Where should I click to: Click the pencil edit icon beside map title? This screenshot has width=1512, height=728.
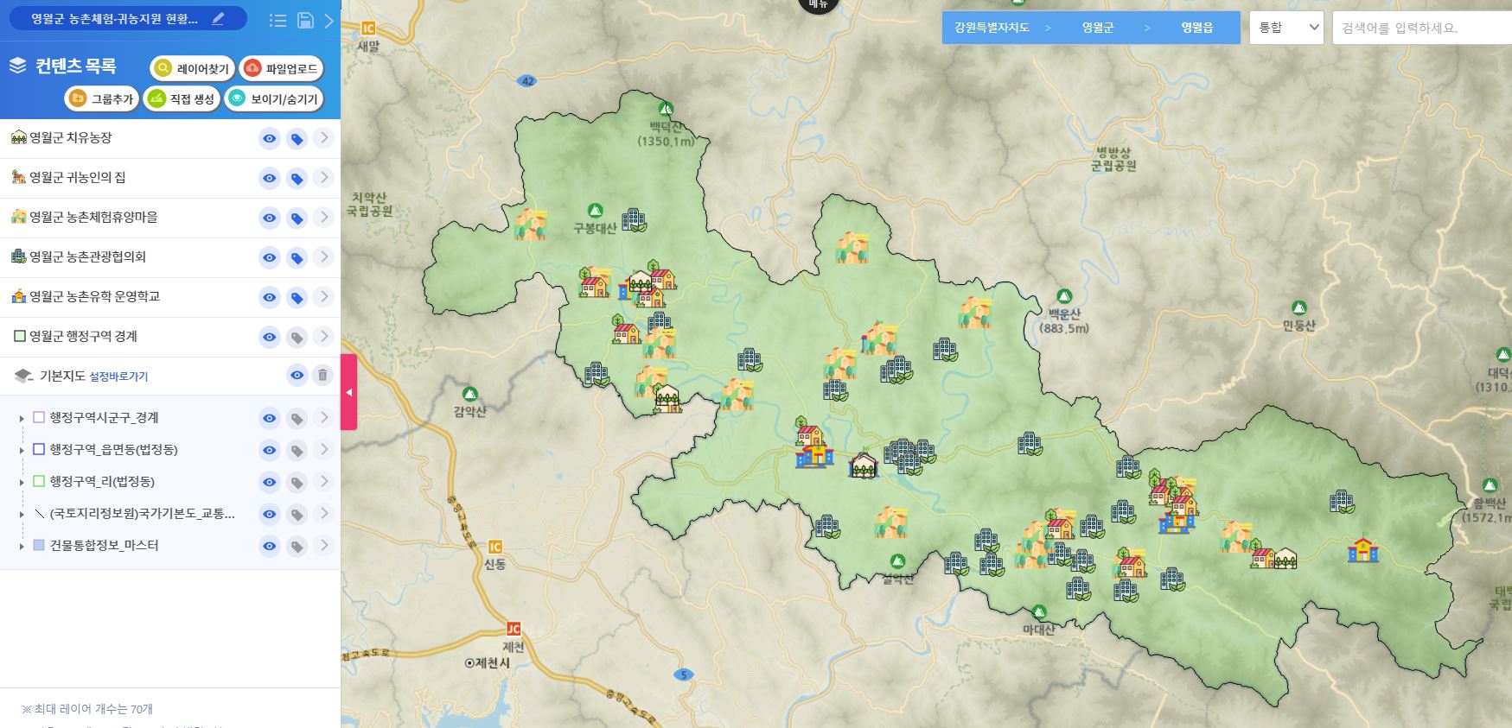[x=218, y=19]
